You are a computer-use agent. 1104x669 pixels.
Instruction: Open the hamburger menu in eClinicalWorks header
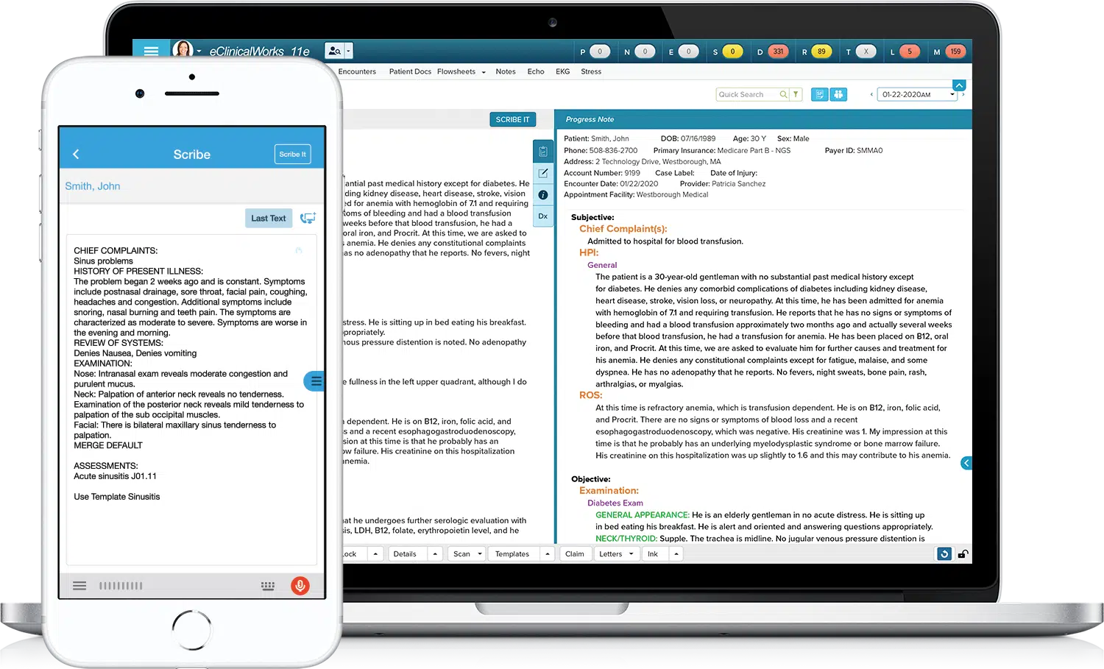tap(151, 51)
